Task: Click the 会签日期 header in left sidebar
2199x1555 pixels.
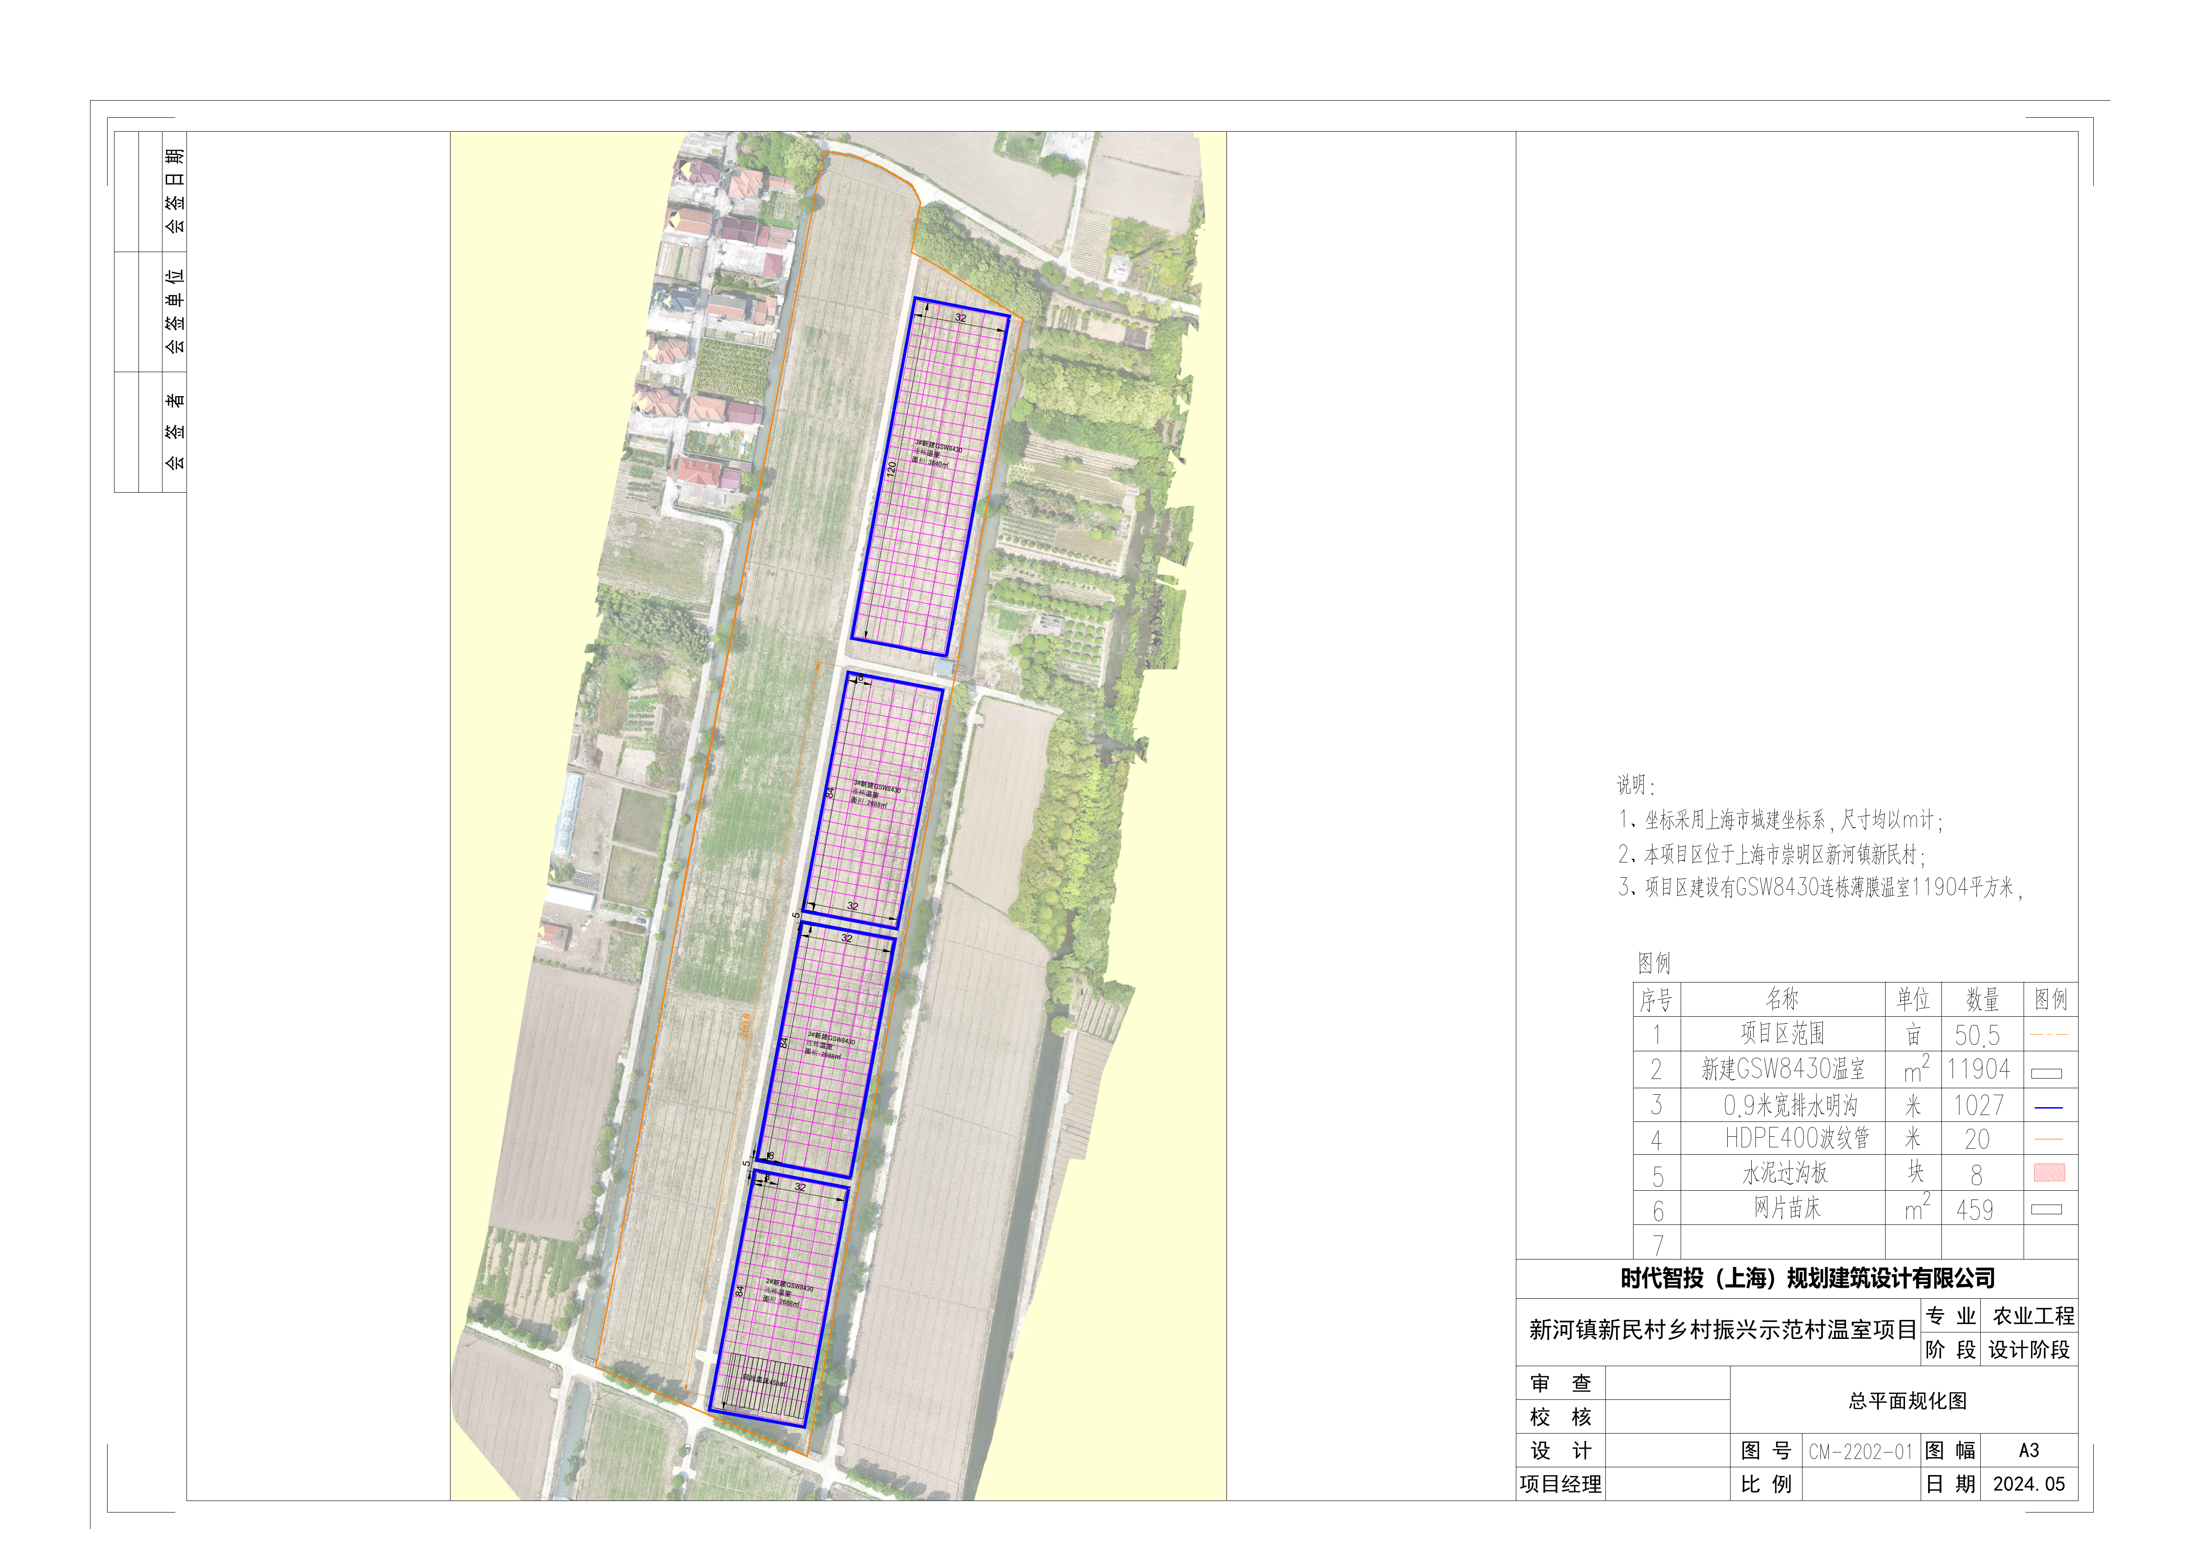Action: (x=174, y=192)
